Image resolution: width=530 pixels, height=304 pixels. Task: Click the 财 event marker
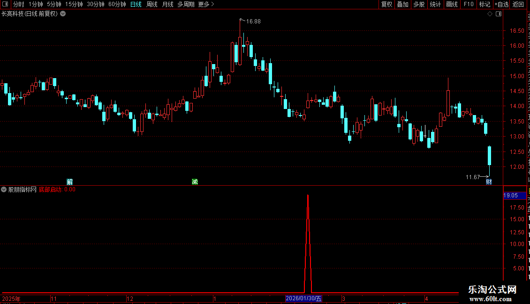pyautogui.click(x=489, y=182)
